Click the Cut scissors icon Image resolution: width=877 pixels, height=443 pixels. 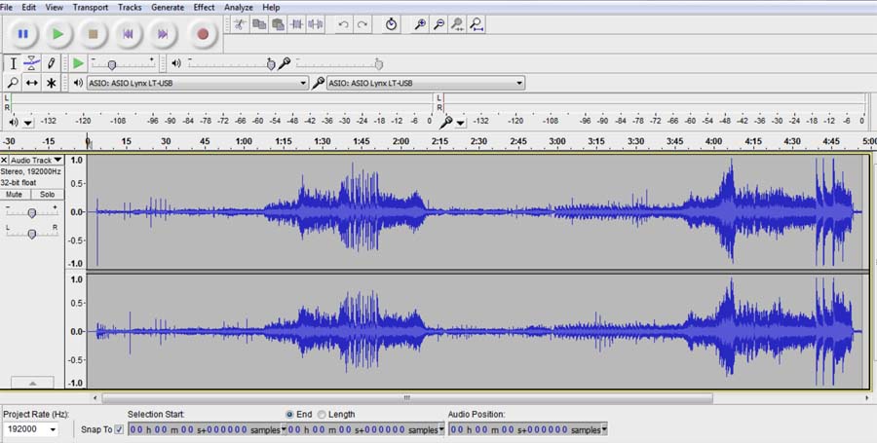pos(239,23)
